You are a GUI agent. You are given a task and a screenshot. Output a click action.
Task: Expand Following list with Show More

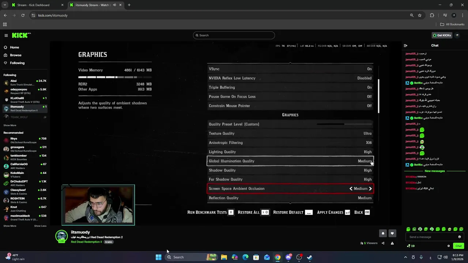pyautogui.click(x=10, y=125)
